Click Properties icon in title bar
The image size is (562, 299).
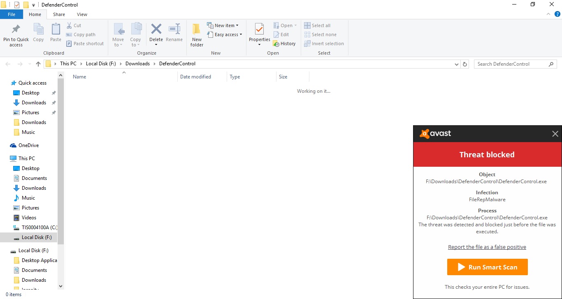17,5
